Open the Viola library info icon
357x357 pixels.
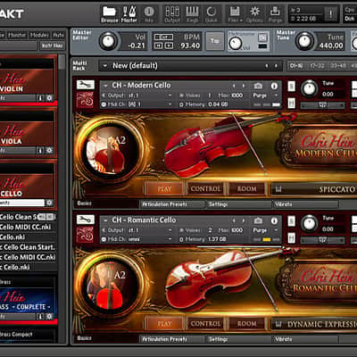(40, 151)
